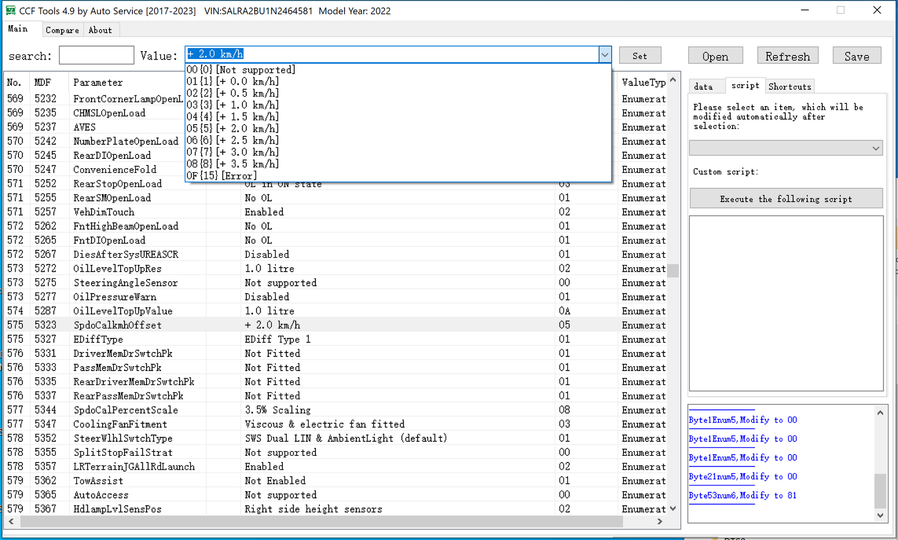Open 'Byte53num6,Modify to 81' log link

click(742, 495)
